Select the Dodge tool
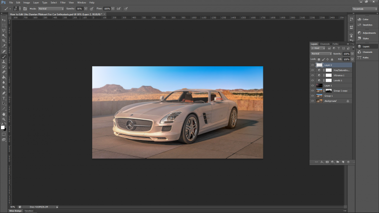Image resolution: width=379 pixels, height=213 pixels. coord(3,88)
